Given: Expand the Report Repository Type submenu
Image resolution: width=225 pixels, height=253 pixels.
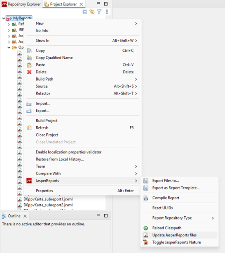Looking at the screenshot, I should (213, 218).
